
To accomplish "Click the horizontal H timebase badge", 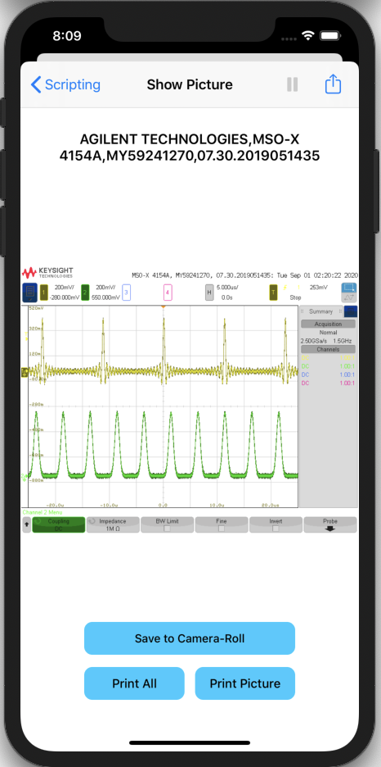I will click(209, 293).
